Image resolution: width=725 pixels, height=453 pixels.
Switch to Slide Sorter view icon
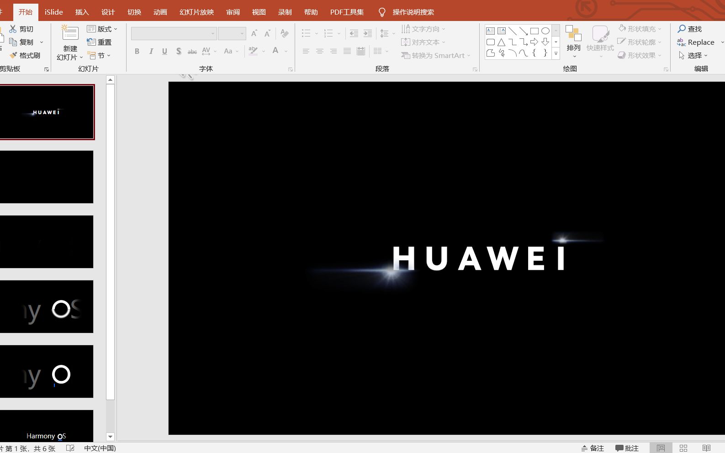tap(683, 448)
